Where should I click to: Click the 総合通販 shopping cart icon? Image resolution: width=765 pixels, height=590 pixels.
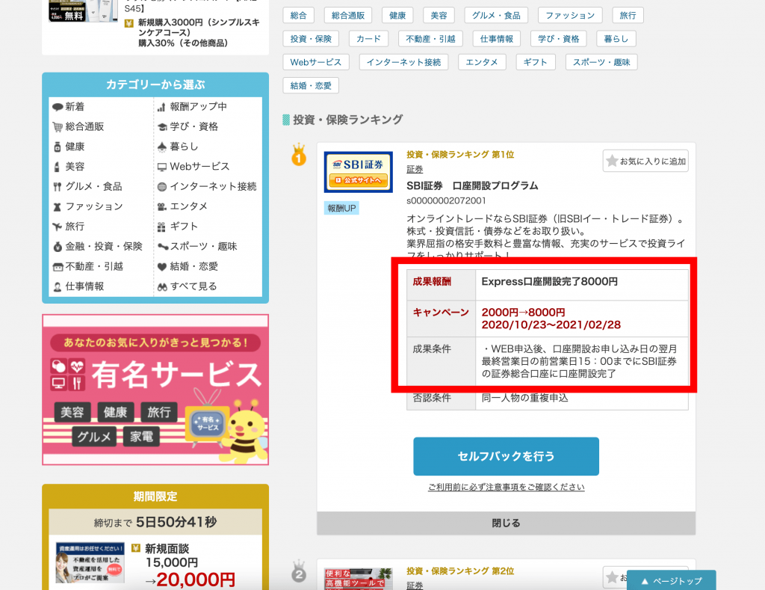click(x=58, y=127)
